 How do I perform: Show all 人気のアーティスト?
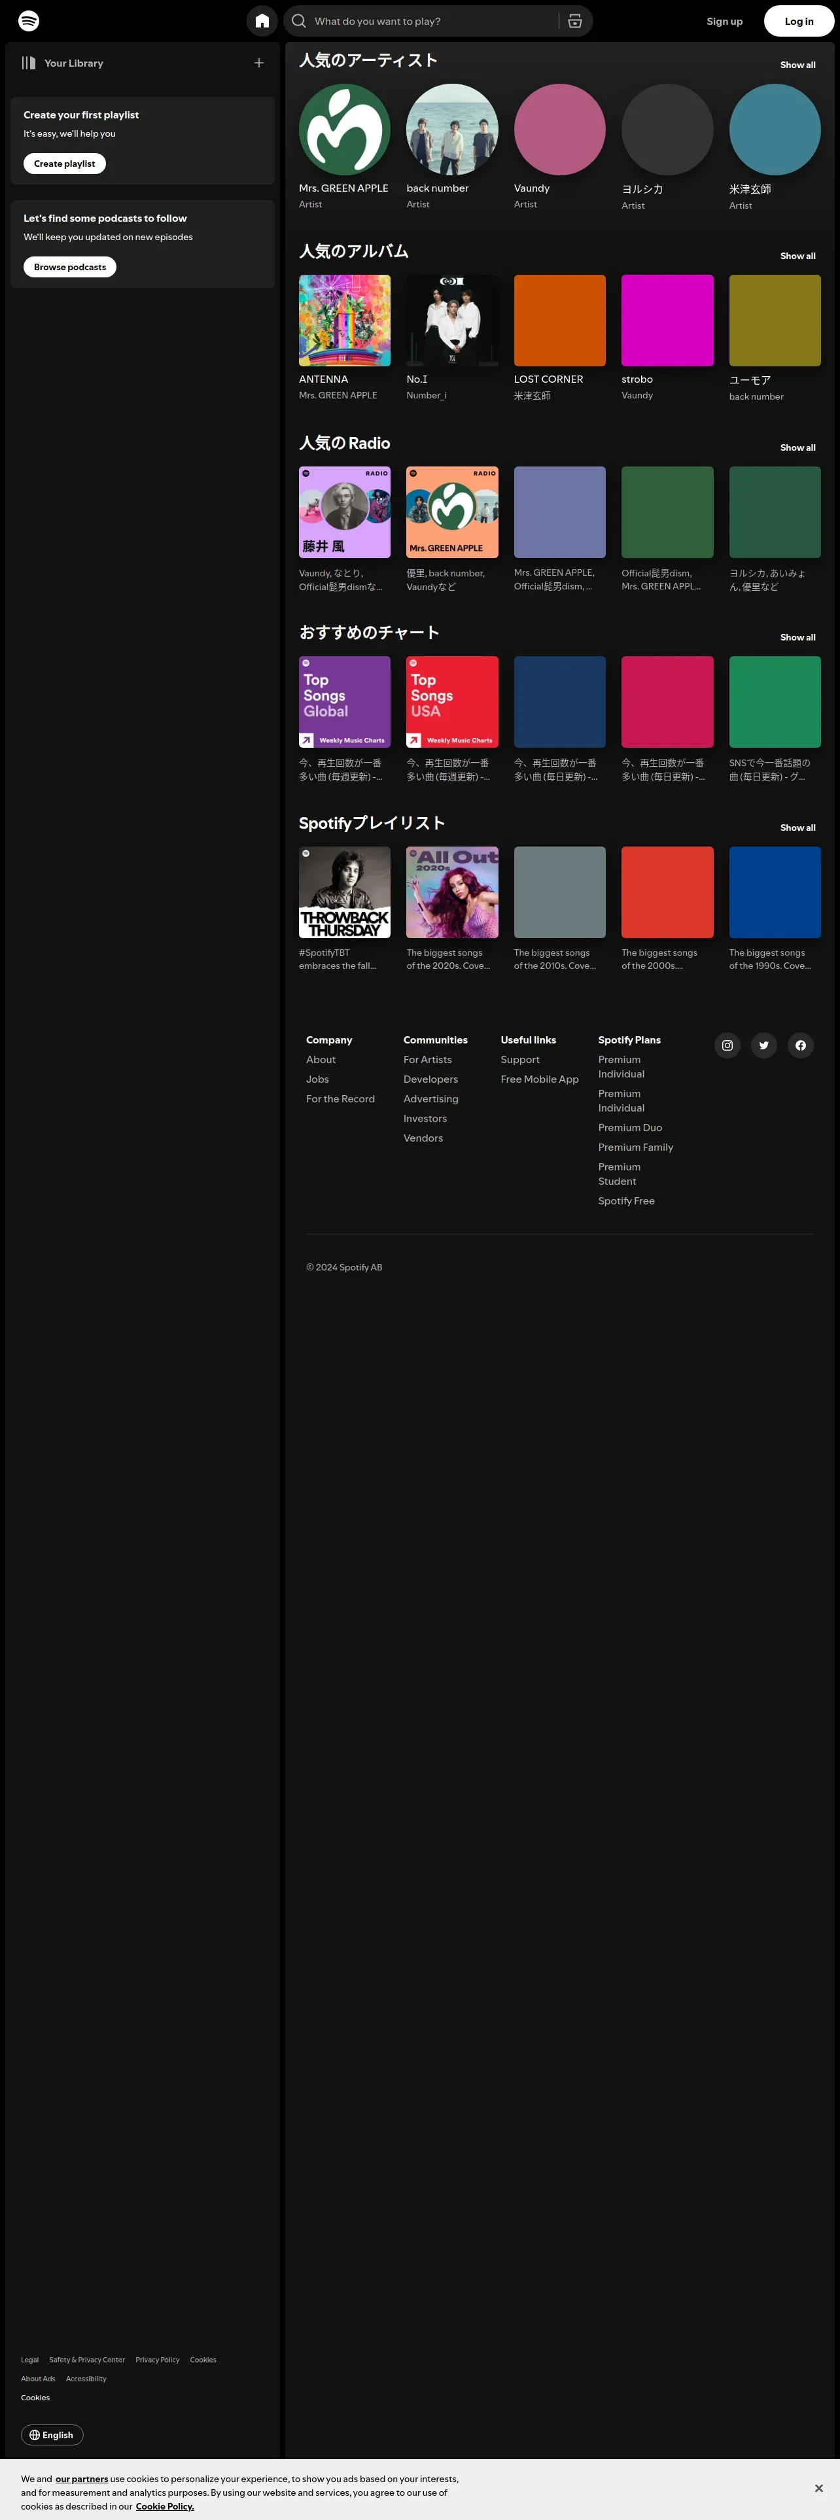[797, 65]
